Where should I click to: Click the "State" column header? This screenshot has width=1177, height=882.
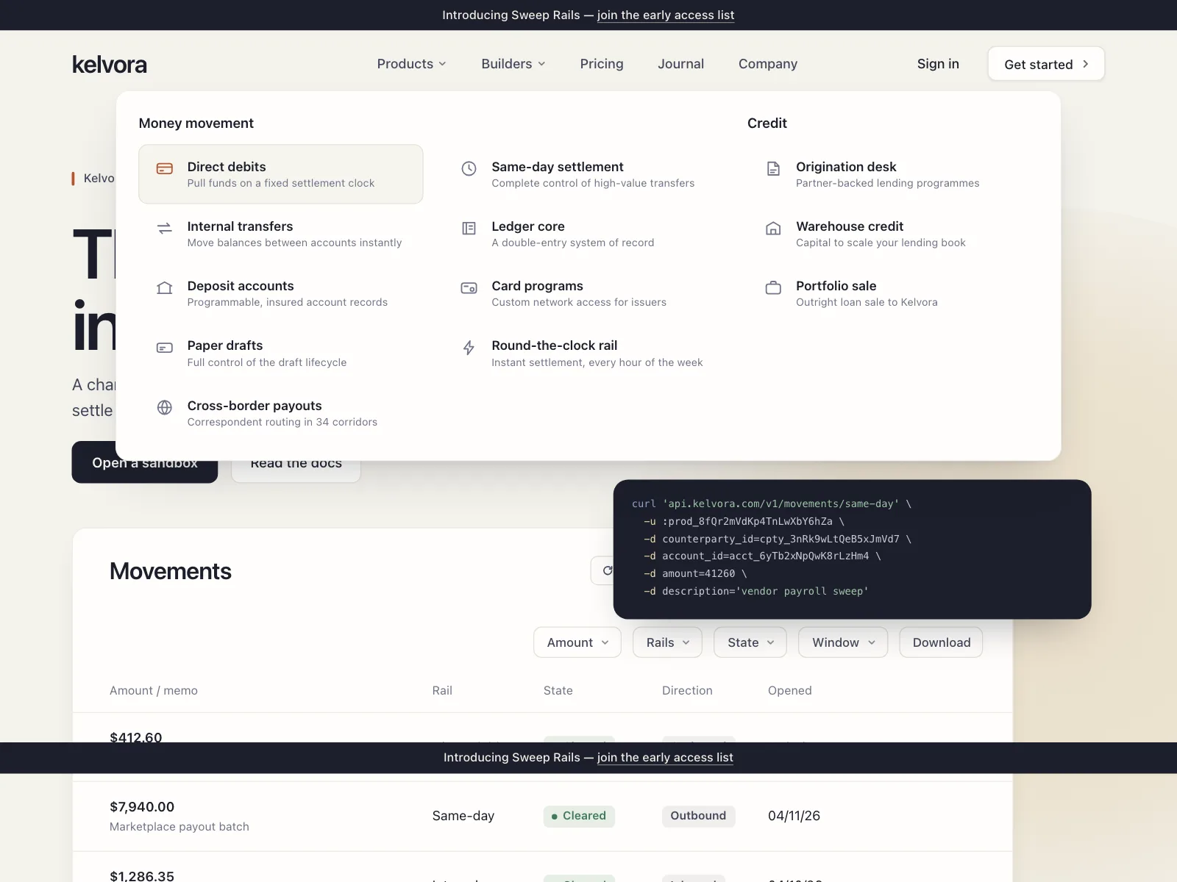point(558,691)
